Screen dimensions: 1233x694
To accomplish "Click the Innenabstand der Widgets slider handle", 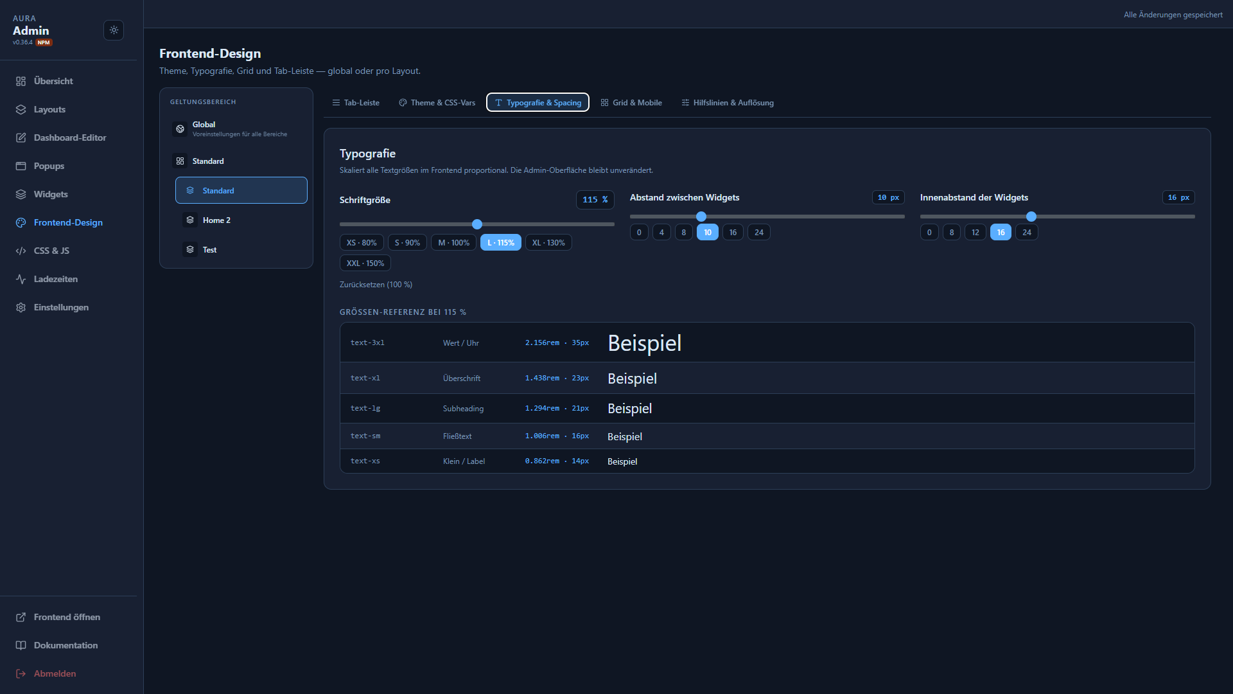I will click(1031, 217).
